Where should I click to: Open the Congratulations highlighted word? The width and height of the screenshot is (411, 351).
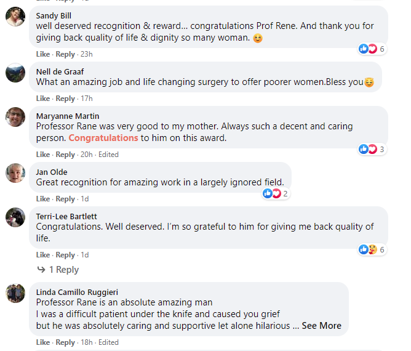click(103, 138)
